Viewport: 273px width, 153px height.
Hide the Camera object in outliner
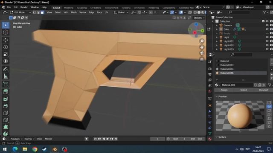pos(267,25)
